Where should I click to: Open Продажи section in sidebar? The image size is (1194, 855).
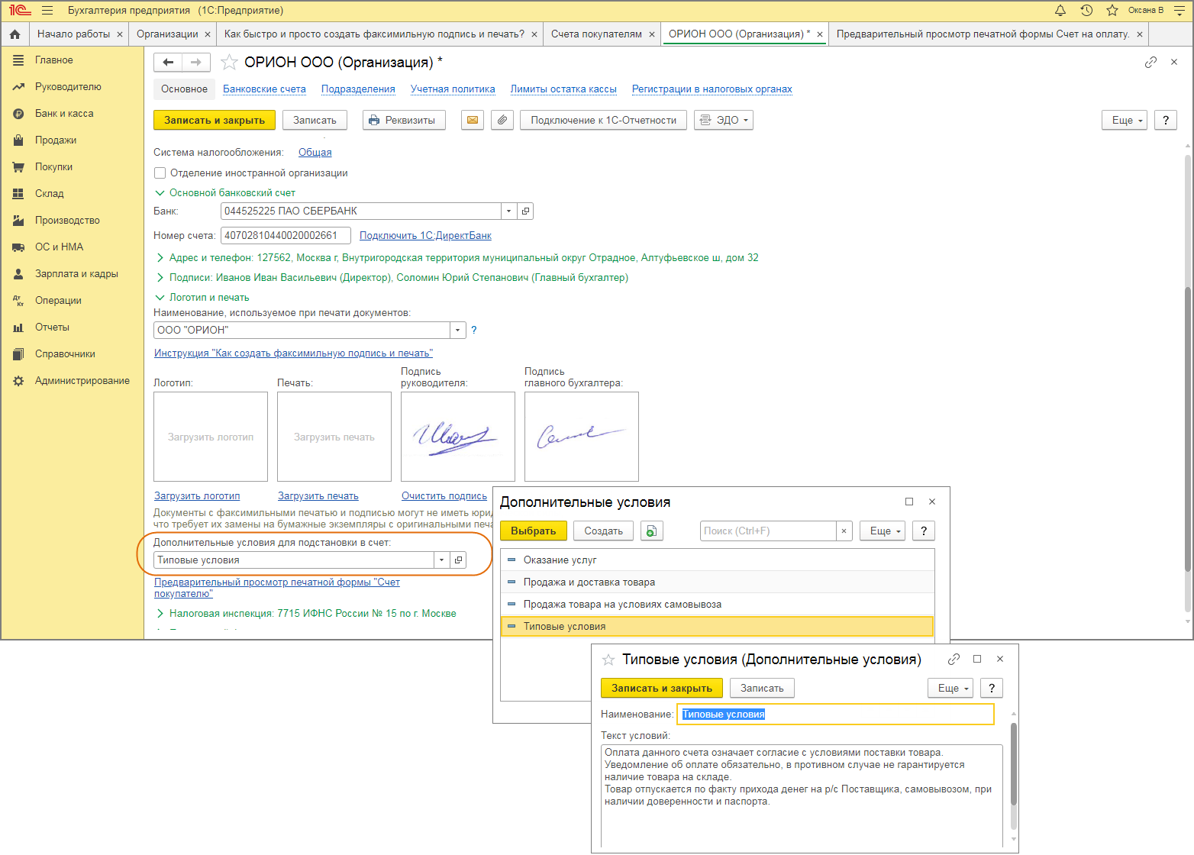click(56, 140)
